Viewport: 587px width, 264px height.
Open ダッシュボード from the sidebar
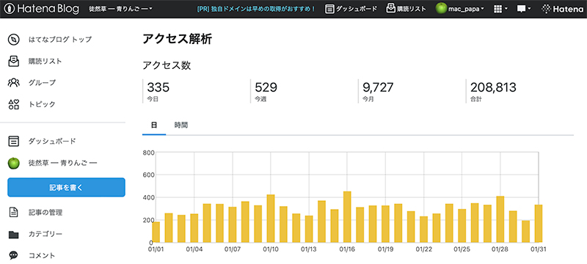[x=52, y=142]
